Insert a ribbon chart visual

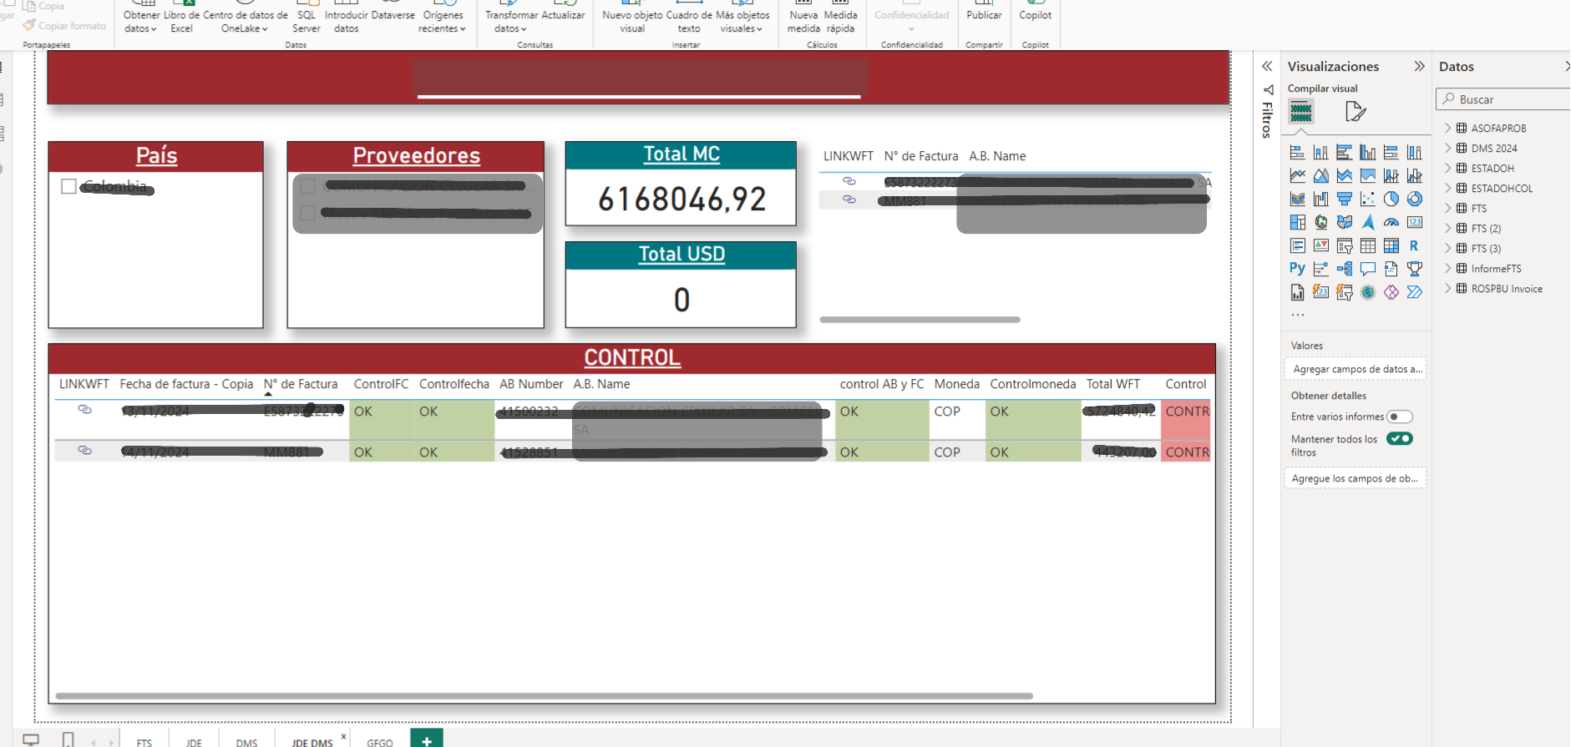(1297, 199)
